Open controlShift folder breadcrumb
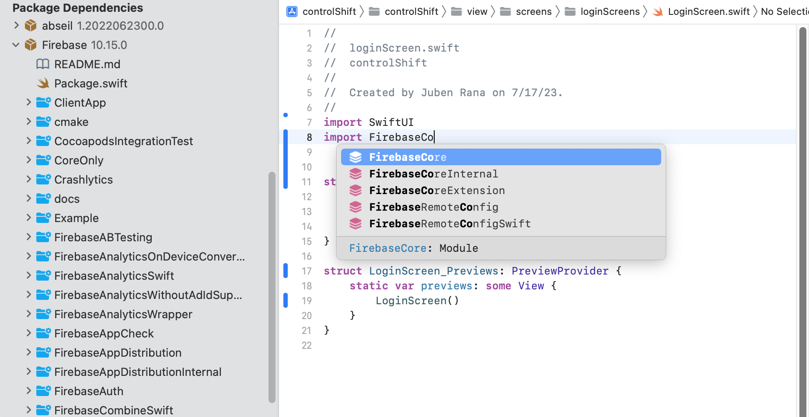The height and width of the screenshot is (417, 809). [403, 12]
